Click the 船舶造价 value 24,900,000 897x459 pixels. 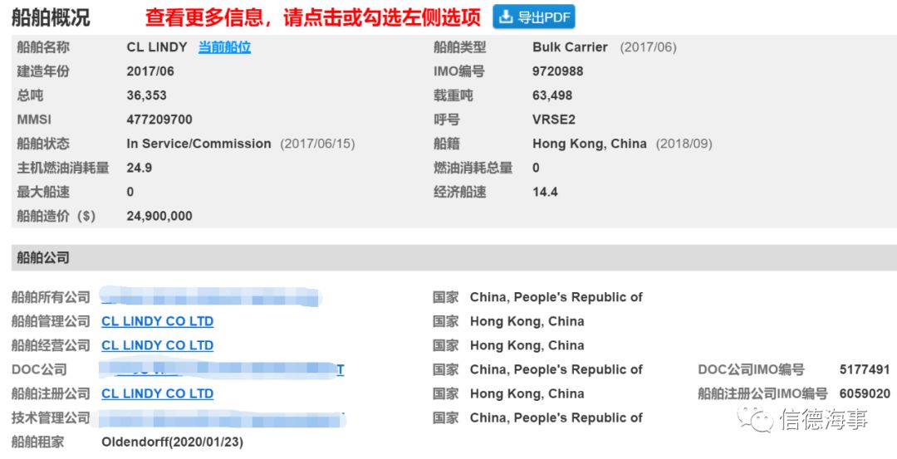(159, 216)
